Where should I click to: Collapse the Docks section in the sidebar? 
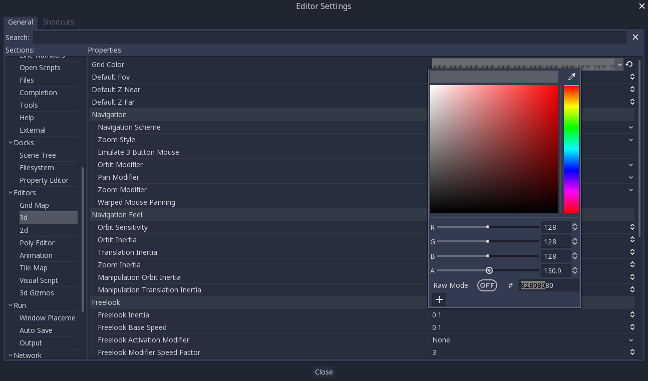[11, 142]
